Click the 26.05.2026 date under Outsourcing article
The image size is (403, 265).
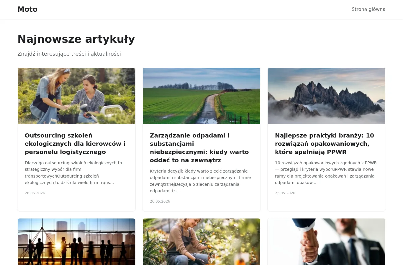pyautogui.click(x=35, y=193)
